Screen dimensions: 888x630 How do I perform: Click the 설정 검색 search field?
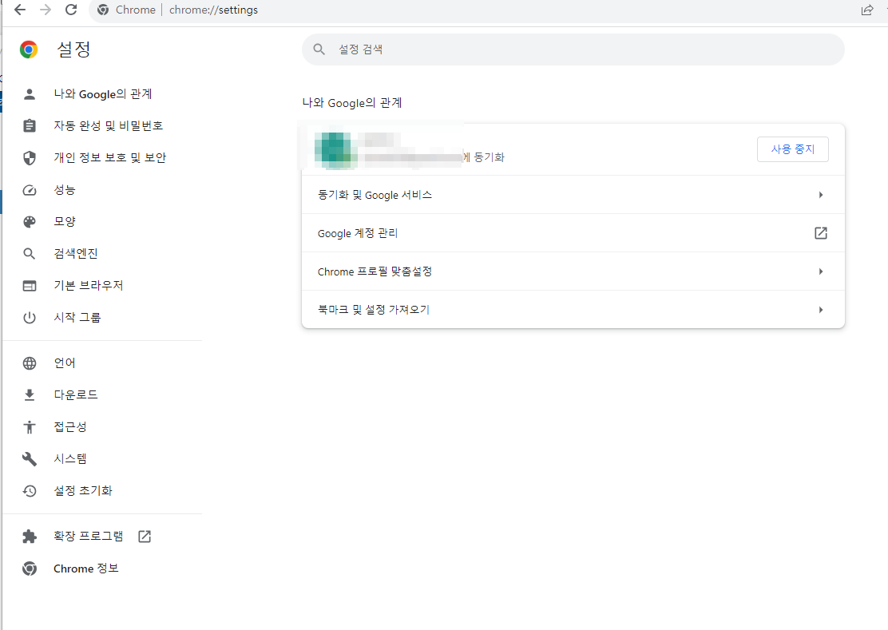573,49
